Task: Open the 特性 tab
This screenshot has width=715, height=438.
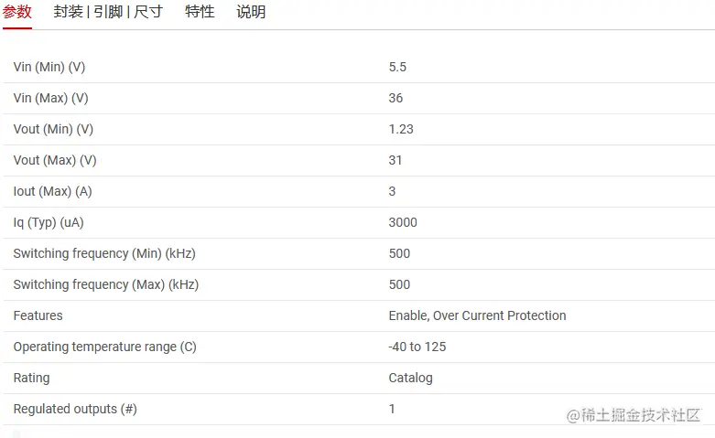Action: click(x=200, y=11)
